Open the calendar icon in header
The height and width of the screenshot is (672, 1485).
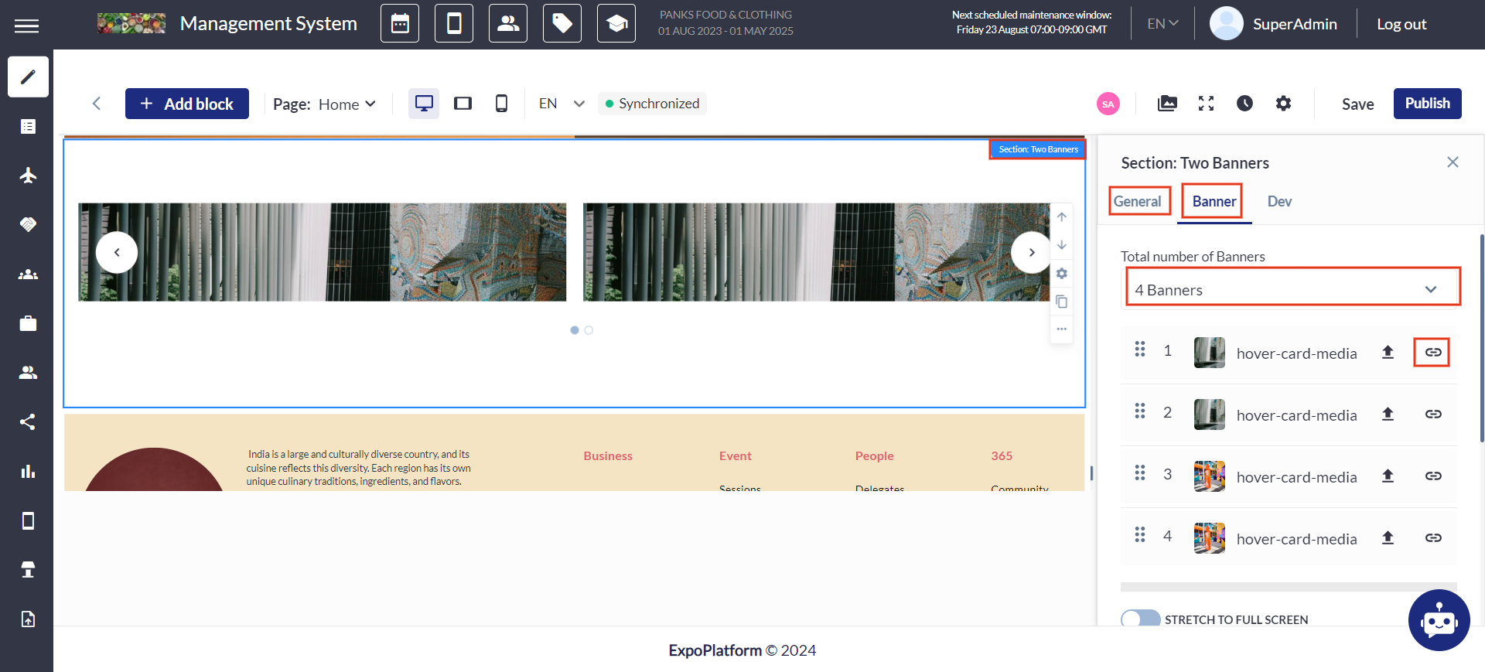[400, 23]
